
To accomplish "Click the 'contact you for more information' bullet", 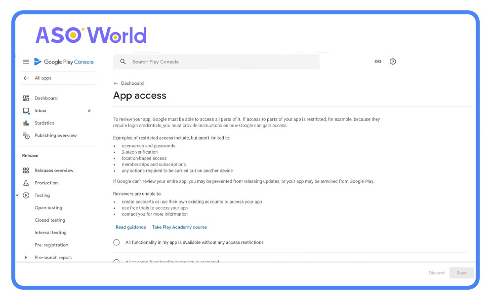I will click(155, 214).
